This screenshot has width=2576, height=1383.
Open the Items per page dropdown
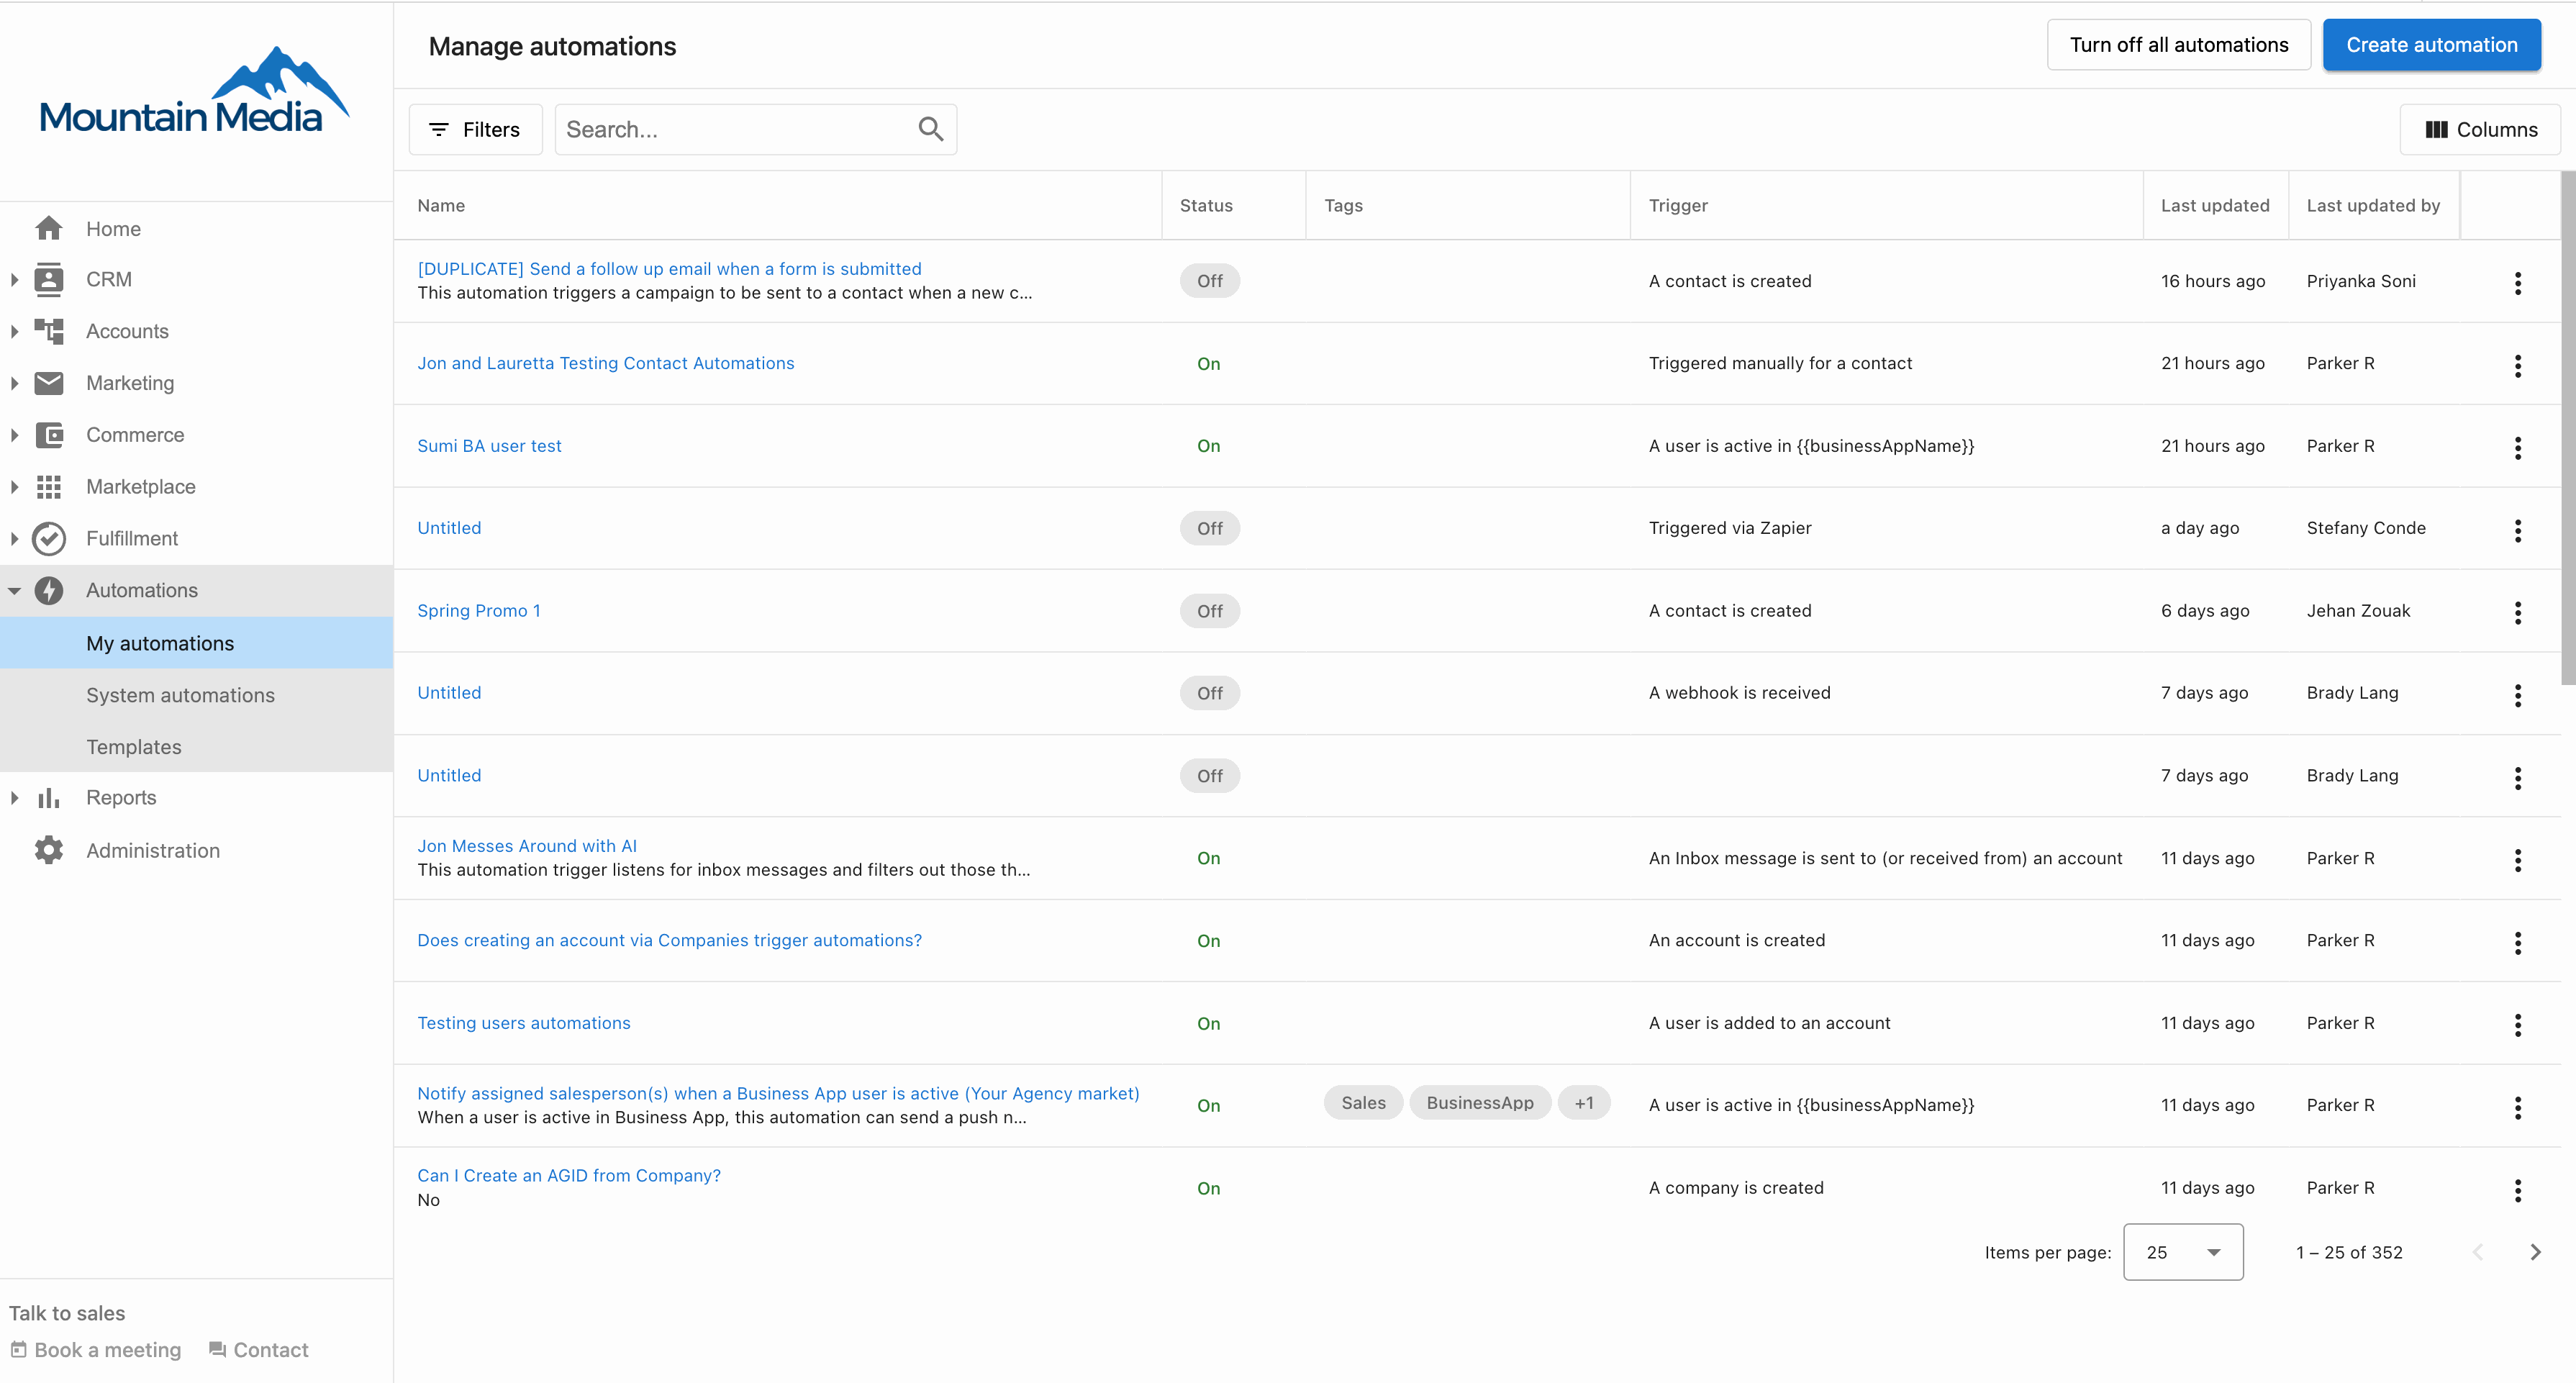2182,1252
